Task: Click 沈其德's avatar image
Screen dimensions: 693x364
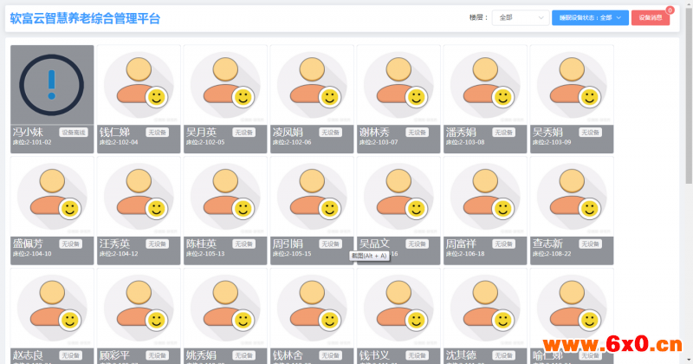Action: point(485,308)
